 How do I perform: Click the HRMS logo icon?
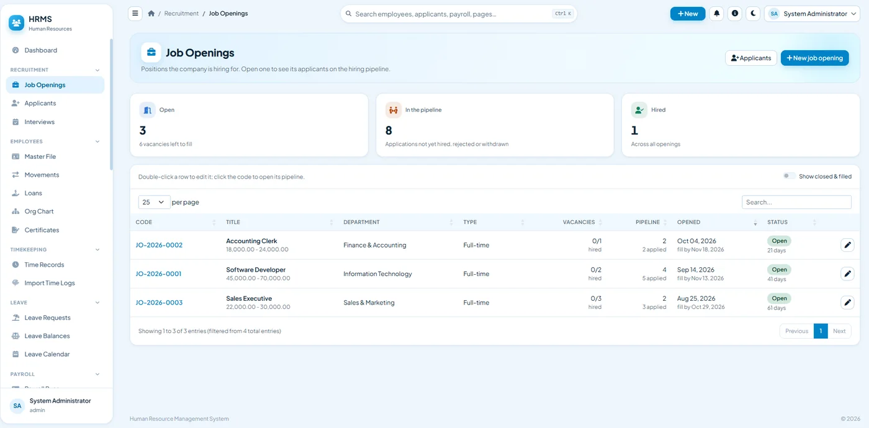[17, 23]
